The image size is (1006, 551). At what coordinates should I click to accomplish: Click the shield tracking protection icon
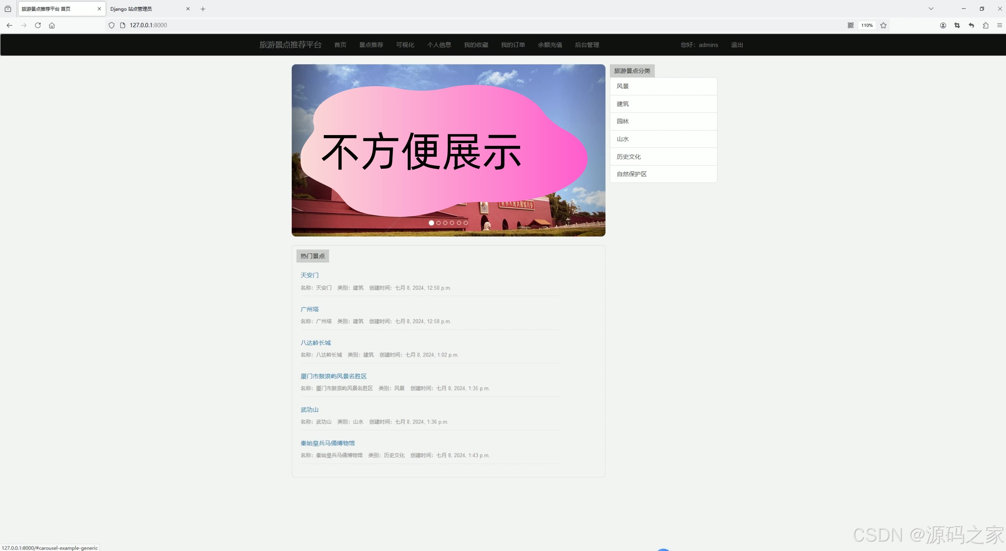click(x=112, y=25)
